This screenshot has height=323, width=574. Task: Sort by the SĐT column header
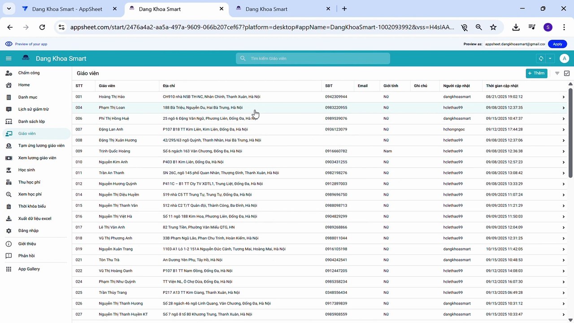click(329, 86)
